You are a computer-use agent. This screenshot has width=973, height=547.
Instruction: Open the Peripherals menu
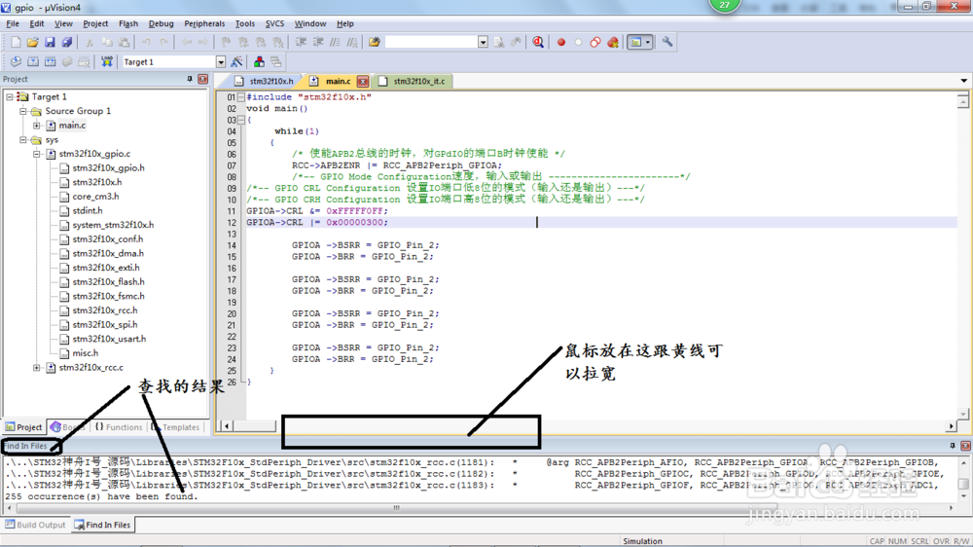(204, 23)
